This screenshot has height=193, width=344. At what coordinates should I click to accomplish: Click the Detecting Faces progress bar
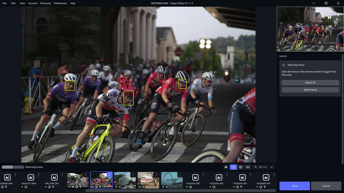click(13, 167)
